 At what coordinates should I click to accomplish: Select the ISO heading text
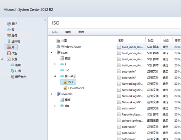(x=56, y=23)
